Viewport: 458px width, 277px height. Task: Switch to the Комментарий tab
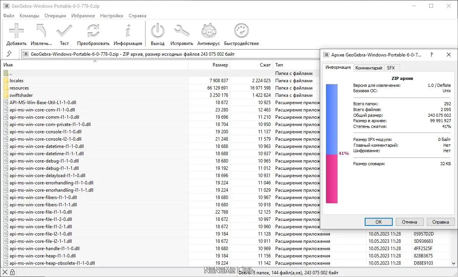pos(369,68)
